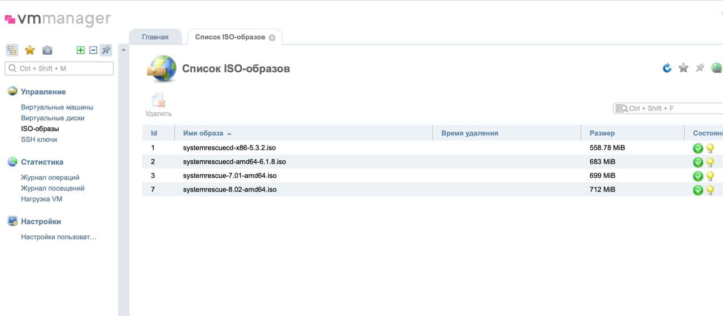Hide the sidebar with the collapse arrow

pos(124,50)
